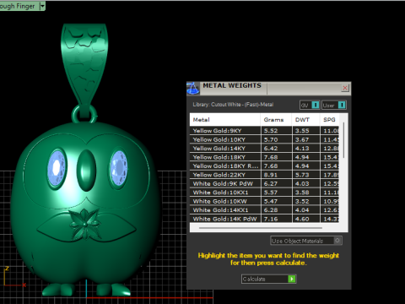
Task: Click the flower bow tie on owl
Action: 84,225
